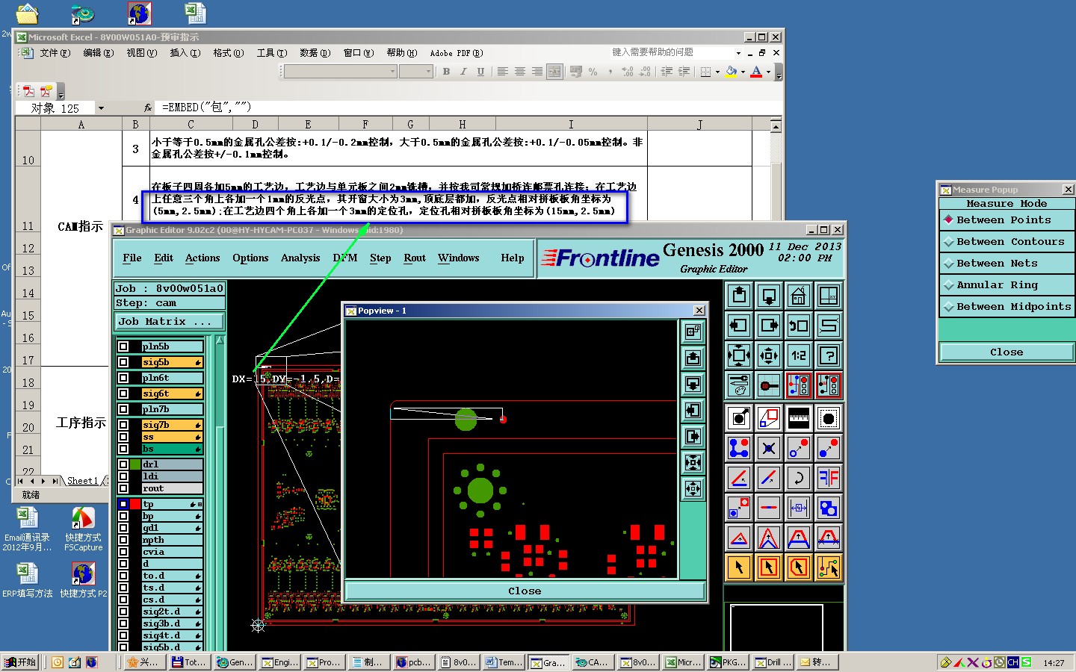Click the red color swatch of tp layer
This screenshot has width=1076, height=672.
pyautogui.click(x=135, y=505)
